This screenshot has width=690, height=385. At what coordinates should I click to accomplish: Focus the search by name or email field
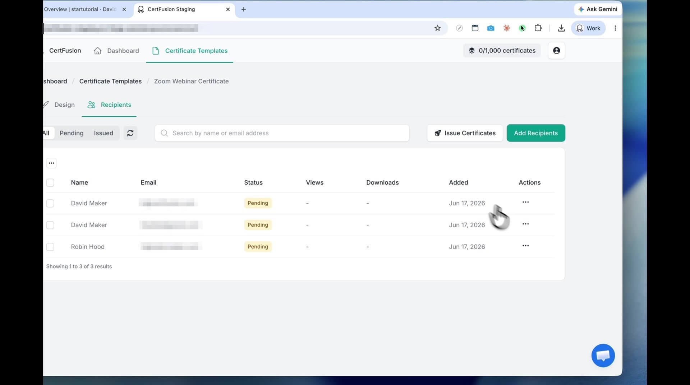click(x=282, y=133)
